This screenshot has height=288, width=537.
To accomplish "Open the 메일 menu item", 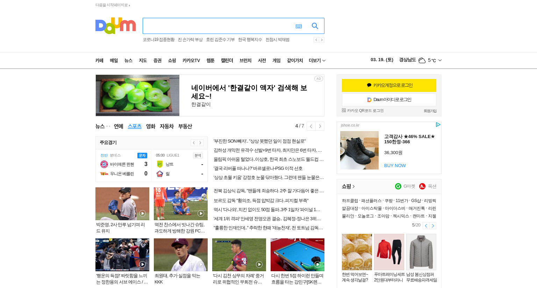I will pyautogui.click(x=114, y=60).
